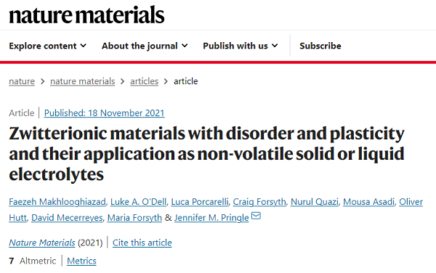
Task: Open the Craig Forsyth author link
Action: tap(259, 202)
